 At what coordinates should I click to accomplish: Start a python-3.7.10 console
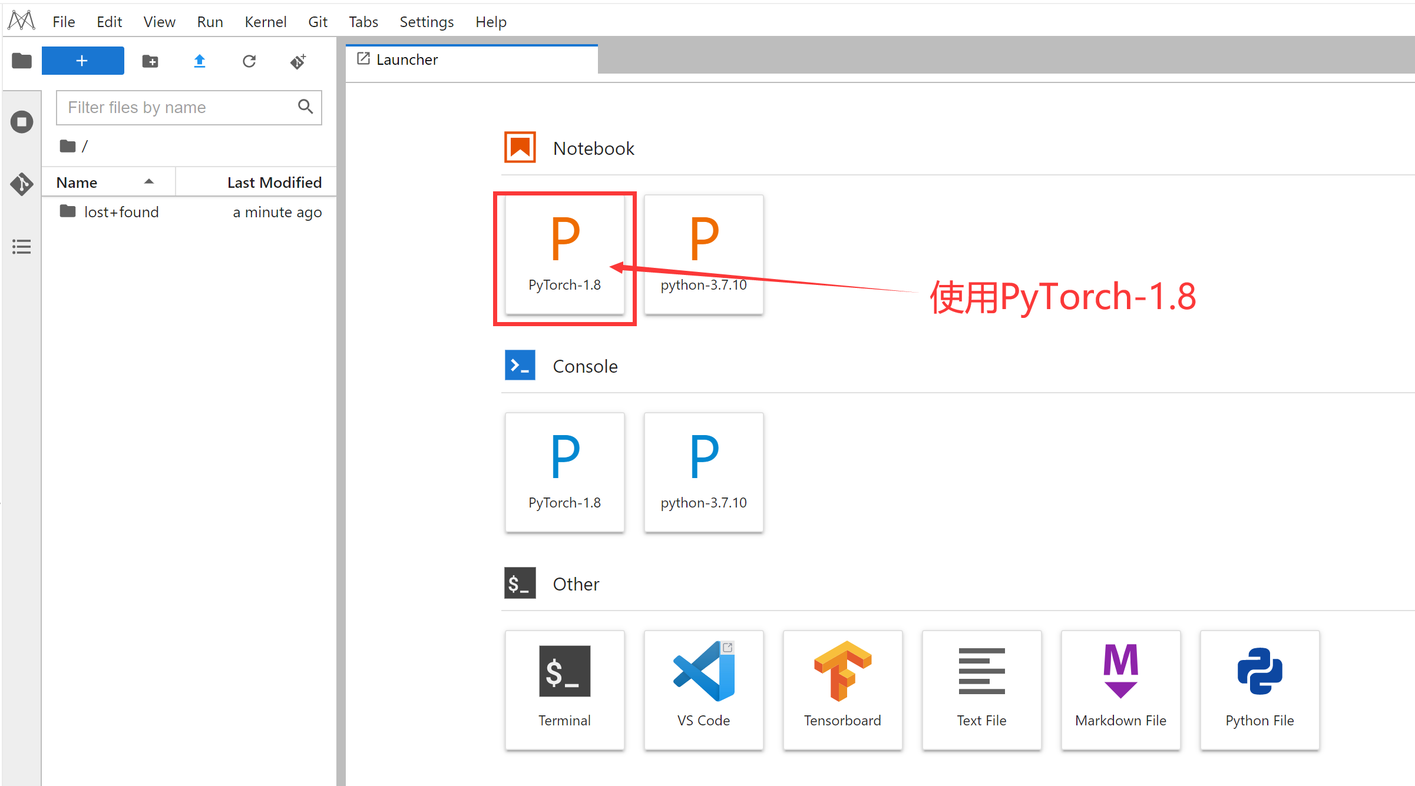pyautogui.click(x=703, y=473)
